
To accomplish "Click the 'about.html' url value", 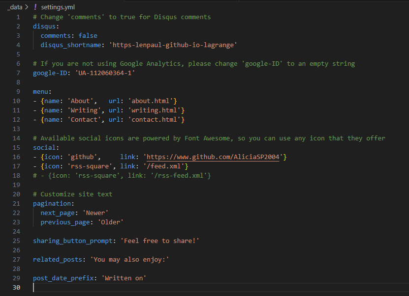I will pyautogui.click(x=150, y=101).
